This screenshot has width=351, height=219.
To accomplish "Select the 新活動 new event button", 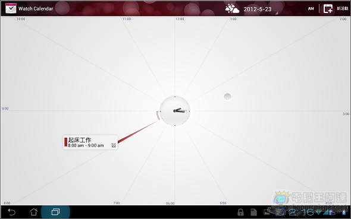I will (343, 8).
